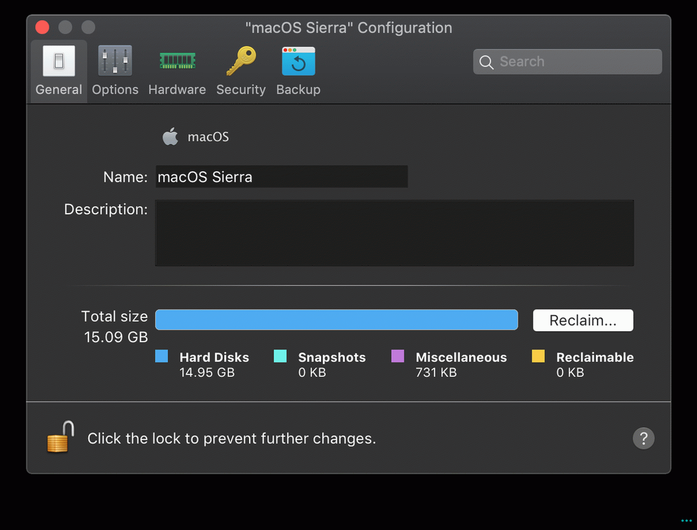Click the "15.09 GB" total size value
Screen dimensions: 697x530
click(116, 337)
